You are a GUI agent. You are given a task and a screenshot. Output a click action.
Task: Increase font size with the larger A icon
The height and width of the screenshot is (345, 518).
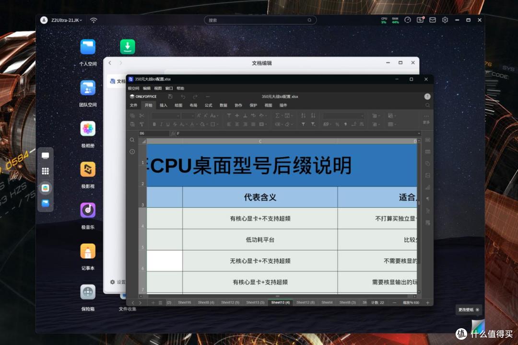pyautogui.click(x=199, y=115)
